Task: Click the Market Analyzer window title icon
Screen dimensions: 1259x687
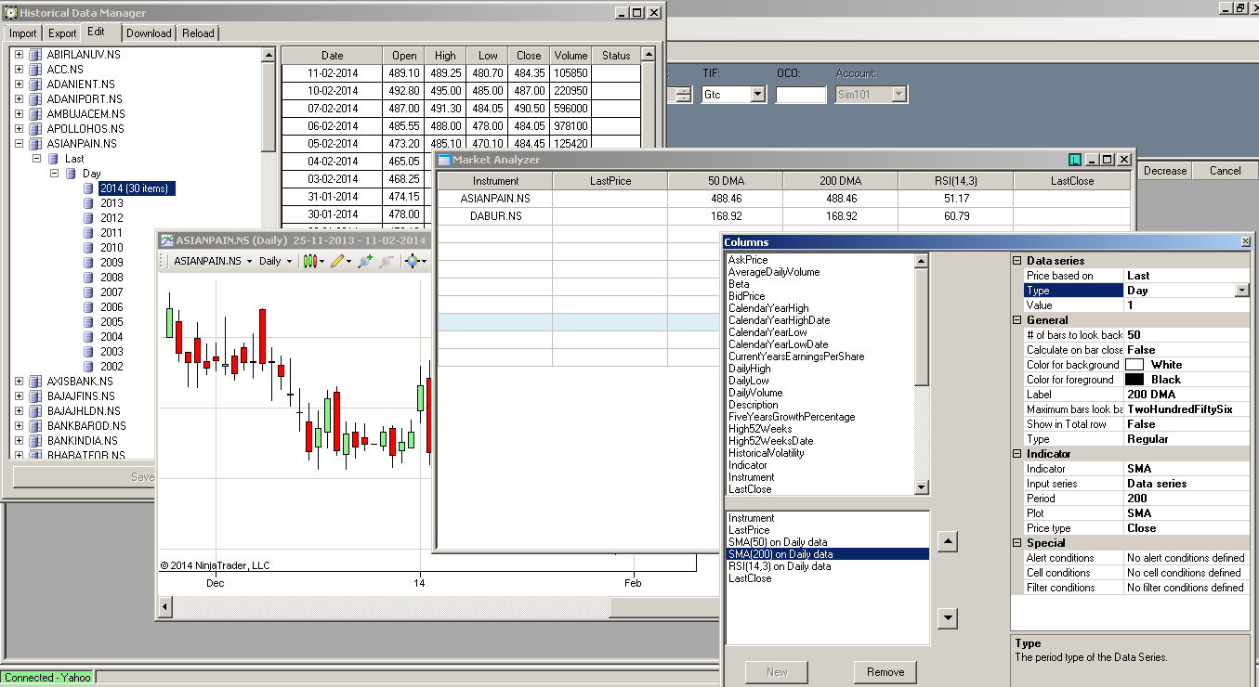Action: [x=444, y=160]
